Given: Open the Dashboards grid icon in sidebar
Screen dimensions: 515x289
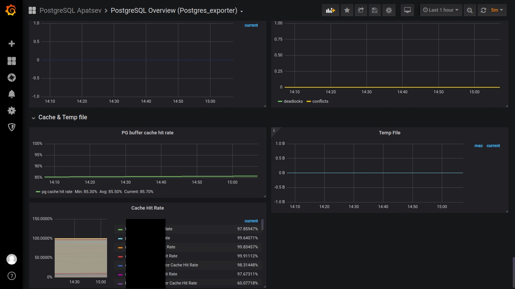Looking at the screenshot, I should pos(12,61).
